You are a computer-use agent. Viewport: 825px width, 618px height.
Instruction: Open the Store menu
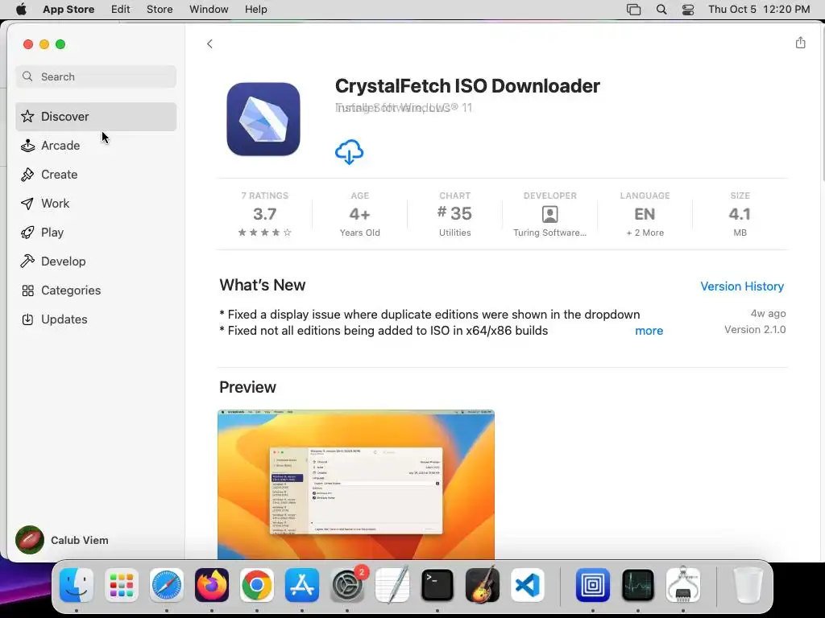tap(160, 10)
